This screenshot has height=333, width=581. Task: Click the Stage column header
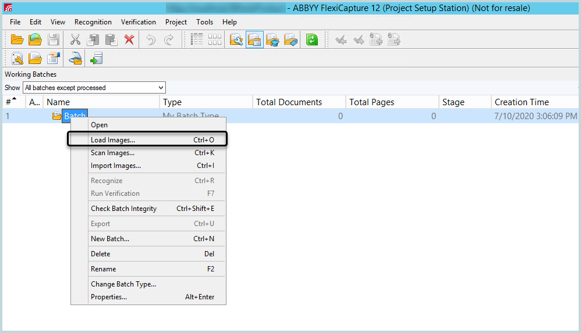pos(465,102)
